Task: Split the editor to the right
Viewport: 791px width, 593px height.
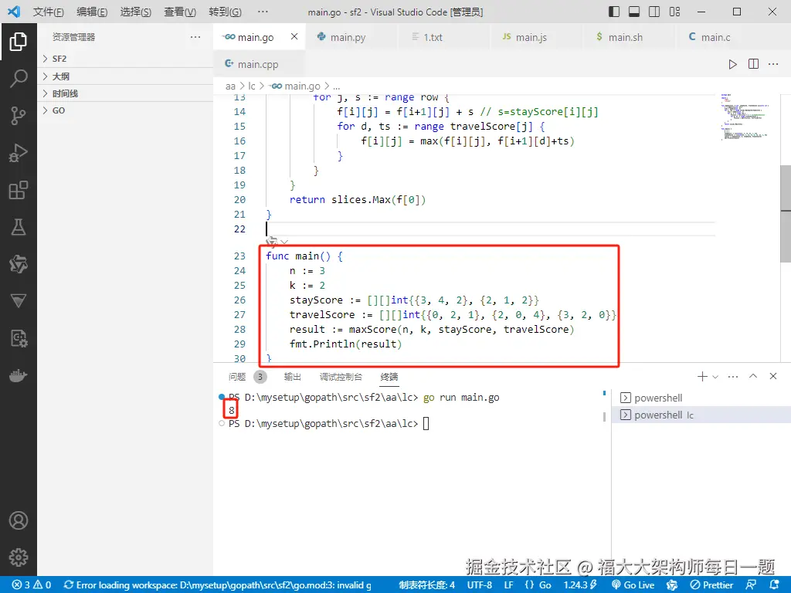Action: point(753,64)
